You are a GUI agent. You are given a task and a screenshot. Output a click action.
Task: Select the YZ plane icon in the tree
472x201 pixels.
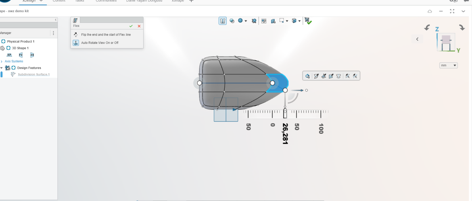tap(21, 55)
